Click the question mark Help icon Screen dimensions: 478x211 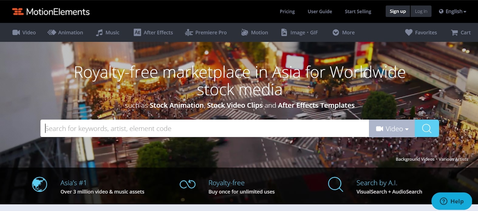443,201
